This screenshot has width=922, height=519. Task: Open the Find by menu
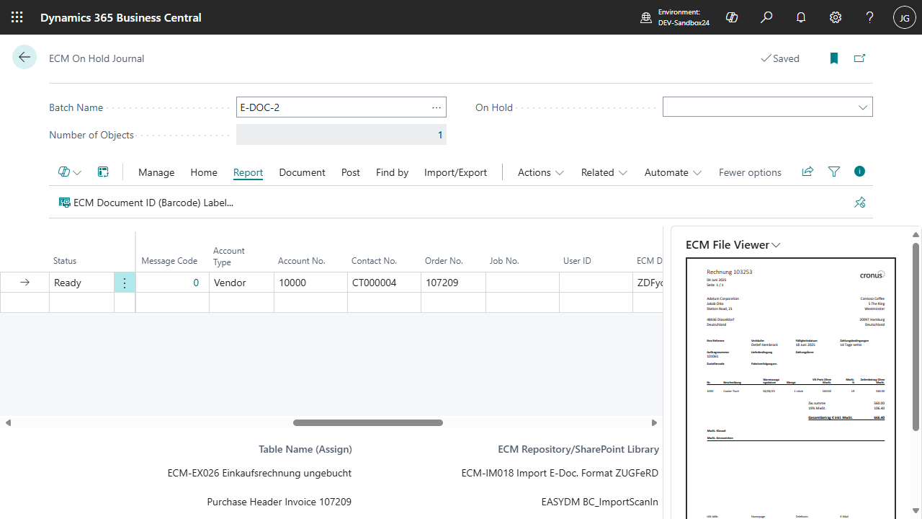tap(392, 172)
